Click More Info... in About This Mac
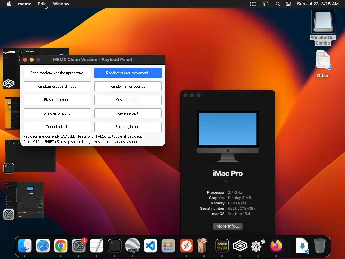Screen dimensions: 345x259 pos(227,226)
